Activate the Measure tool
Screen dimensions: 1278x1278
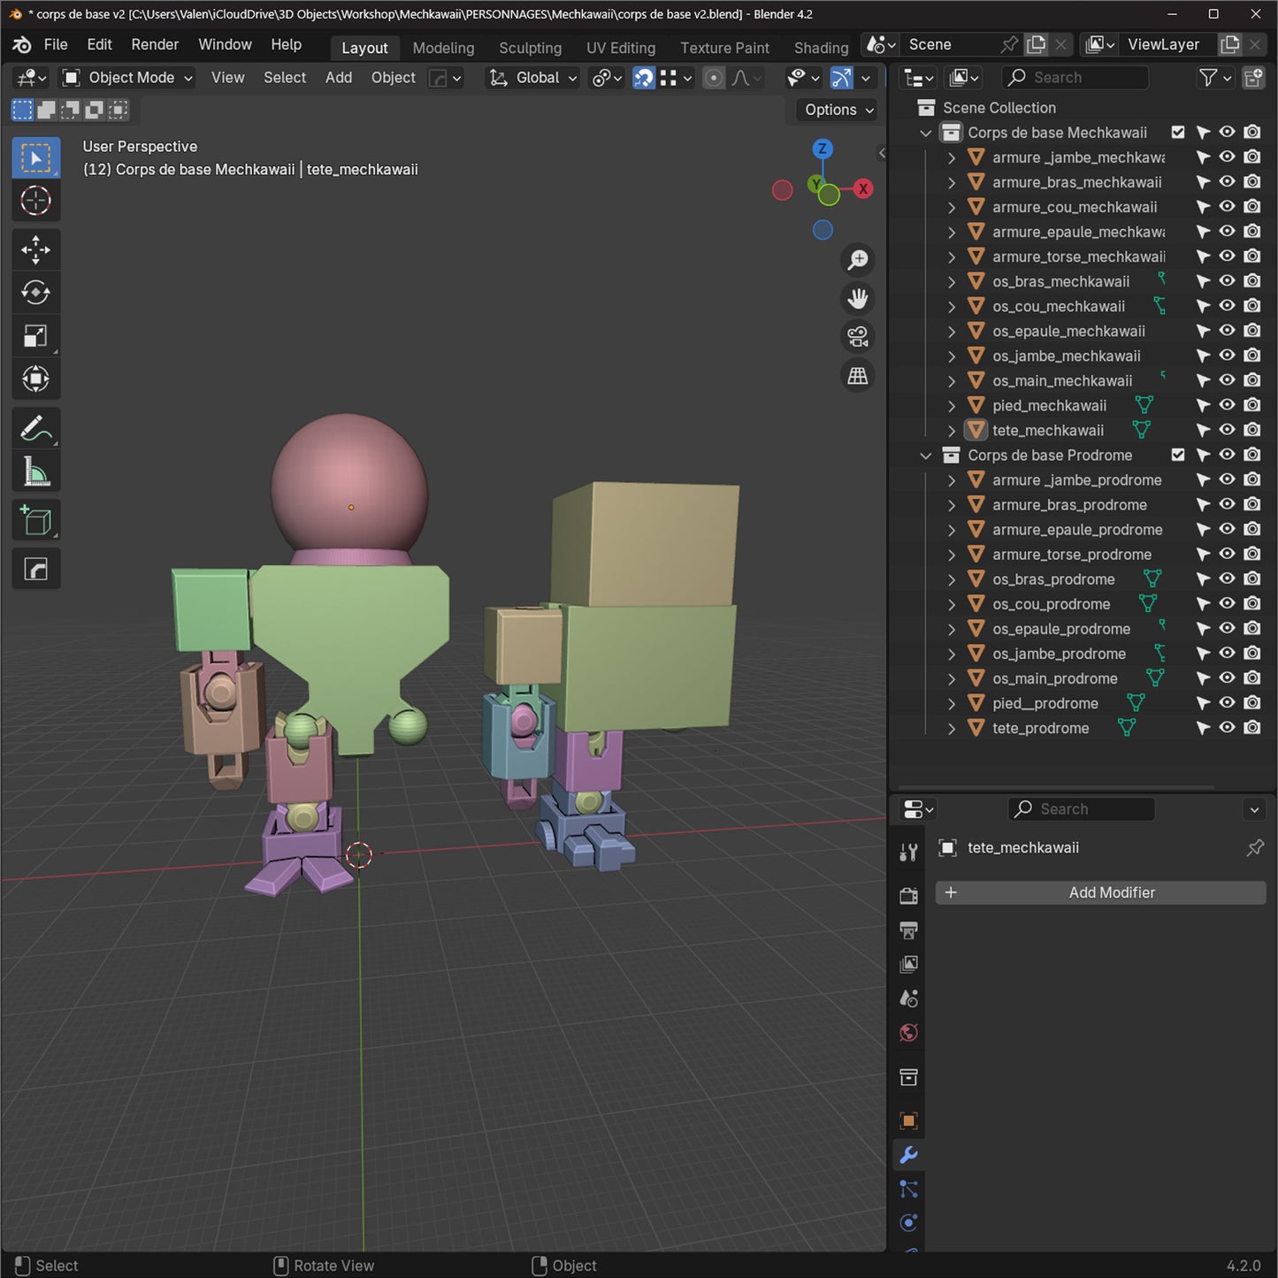tap(35, 472)
